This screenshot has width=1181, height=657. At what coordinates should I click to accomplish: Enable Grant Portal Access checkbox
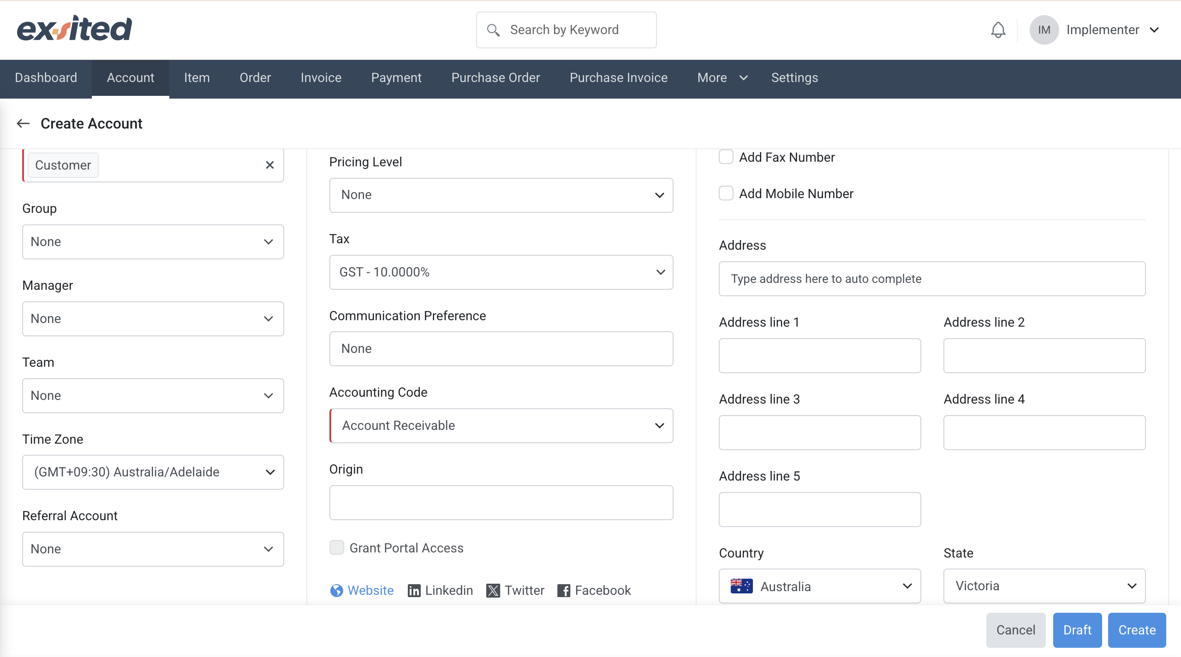337,547
